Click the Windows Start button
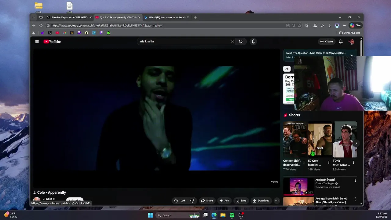The image size is (391, 220). [x=150, y=215]
